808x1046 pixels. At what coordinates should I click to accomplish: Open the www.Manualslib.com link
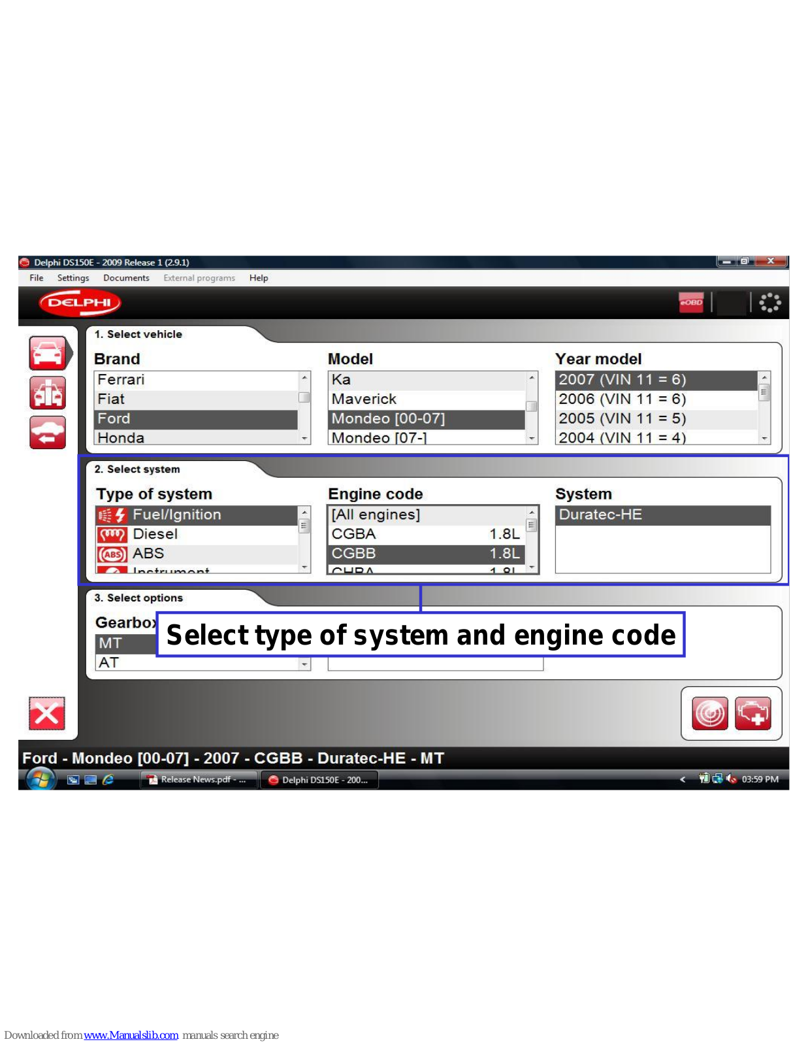coord(131,1035)
